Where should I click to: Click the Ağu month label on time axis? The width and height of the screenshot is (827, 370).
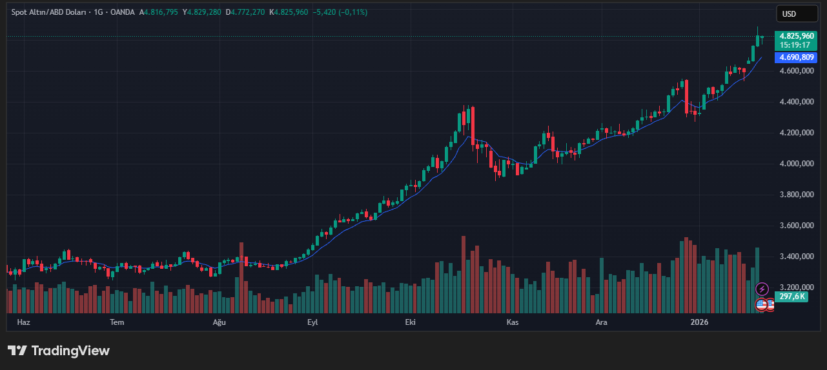pyautogui.click(x=220, y=322)
